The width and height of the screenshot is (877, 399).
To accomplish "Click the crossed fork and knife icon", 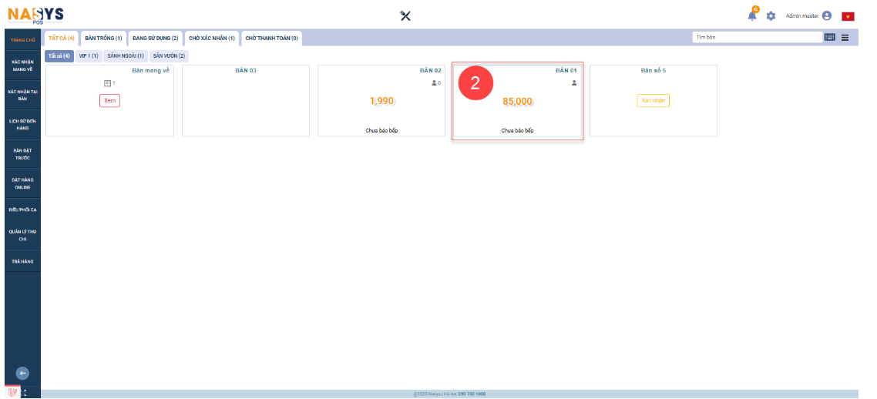I will [x=405, y=16].
